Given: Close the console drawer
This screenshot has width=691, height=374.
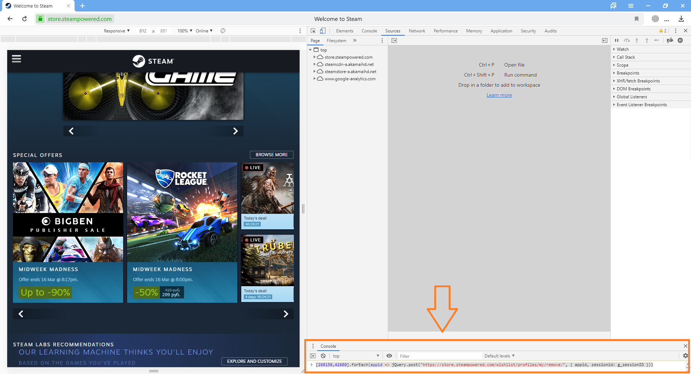Looking at the screenshot, I should click(x=685, y=346).
